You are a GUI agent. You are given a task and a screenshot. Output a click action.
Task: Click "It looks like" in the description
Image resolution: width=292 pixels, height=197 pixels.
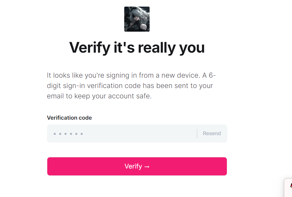[x=65, y=75]
